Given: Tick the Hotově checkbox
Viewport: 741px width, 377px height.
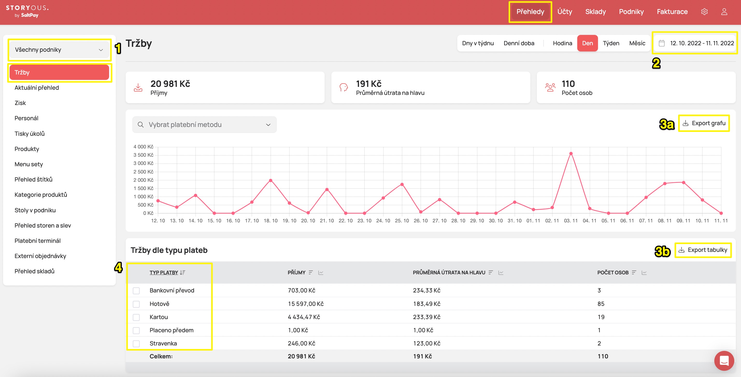Looking at the screenshot, I should tap(136, 304).
